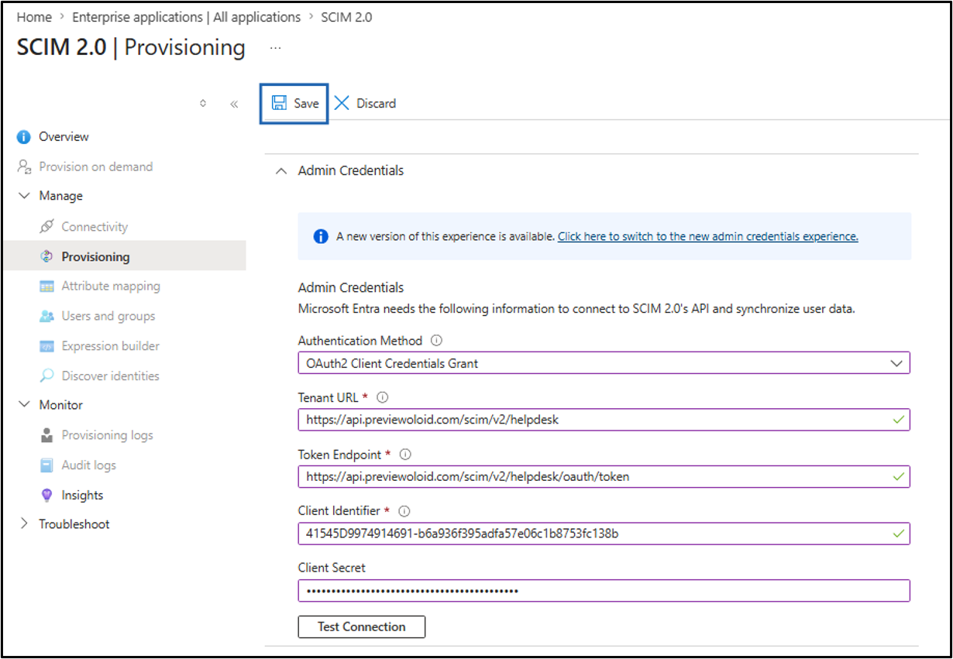Click the Provisioning sync icon
The width and height of the screenshot is (953, 659).
click(47, 256)
